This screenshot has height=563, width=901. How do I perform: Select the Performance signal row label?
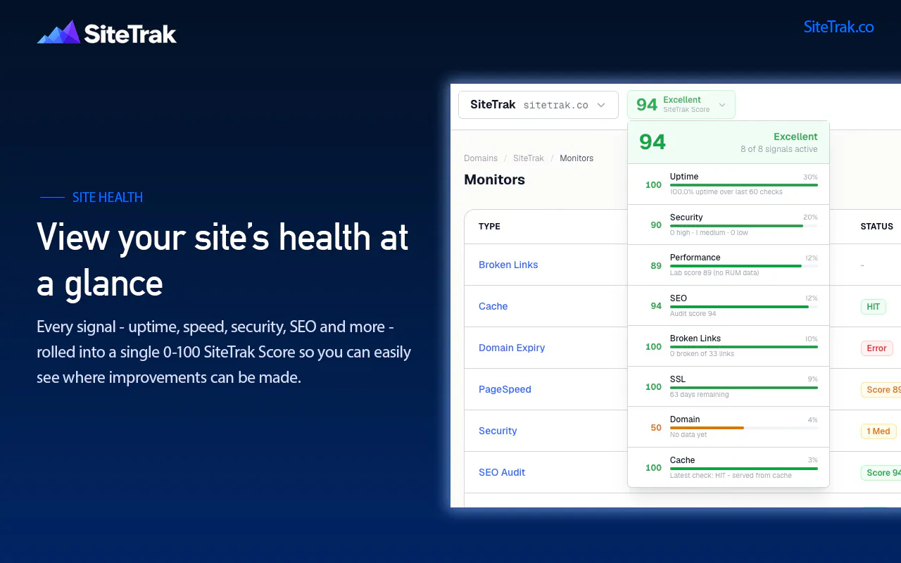(x=695, y=258)
